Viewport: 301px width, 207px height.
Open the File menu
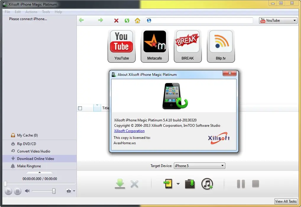pyautogui.click(x=7, y=12)
